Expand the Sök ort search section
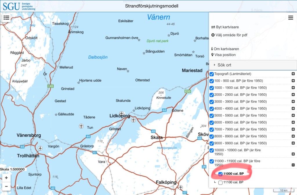The width and height of the screenshot is (297, 195). [224, 65]
